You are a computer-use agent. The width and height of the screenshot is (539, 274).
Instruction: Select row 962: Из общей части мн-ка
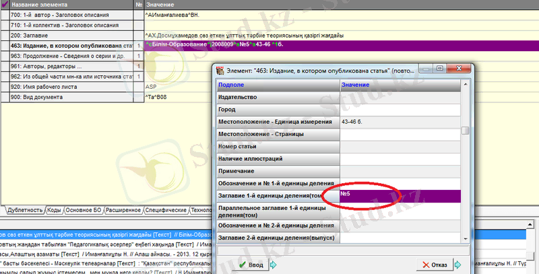click(x=71, y=77)
